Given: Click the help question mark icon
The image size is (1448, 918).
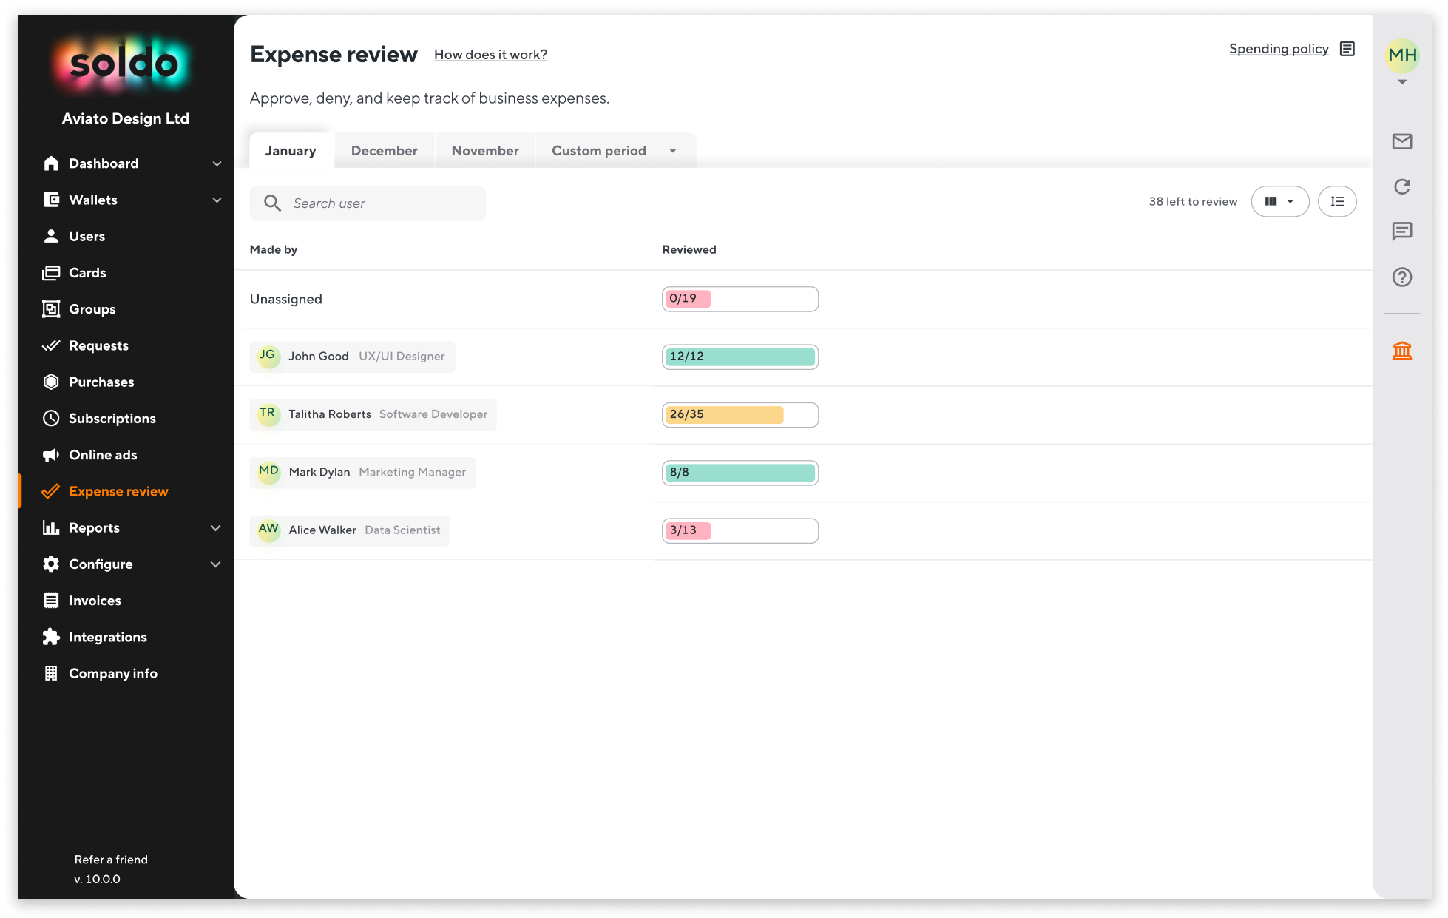Looking at the screenshot, I should (1402, 277).
